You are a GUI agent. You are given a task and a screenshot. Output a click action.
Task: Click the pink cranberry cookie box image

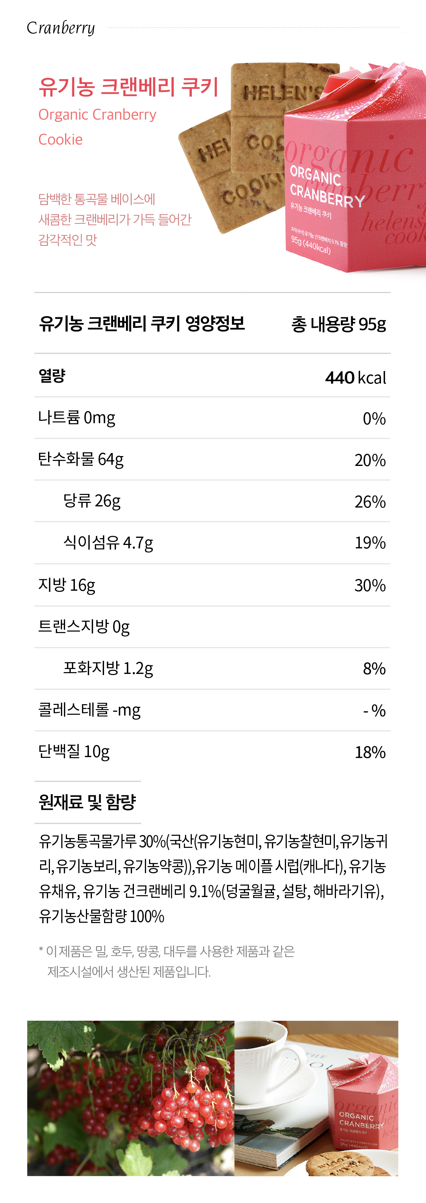point(355,168)
